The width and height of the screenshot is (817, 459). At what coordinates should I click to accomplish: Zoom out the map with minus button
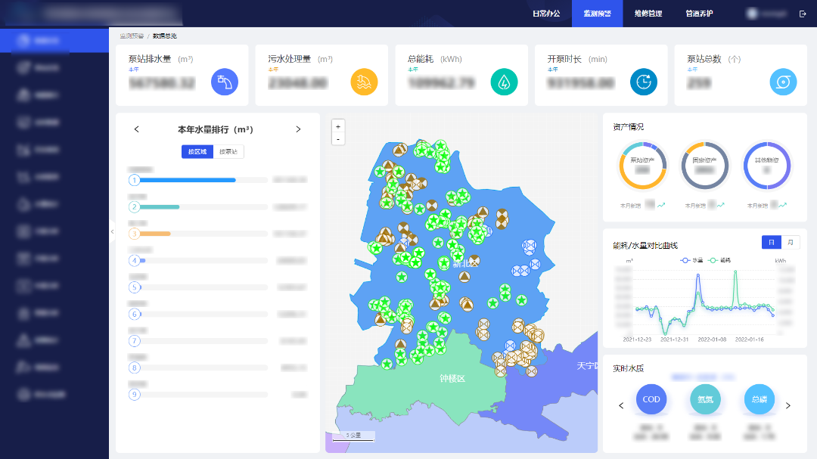pos(338,139)
